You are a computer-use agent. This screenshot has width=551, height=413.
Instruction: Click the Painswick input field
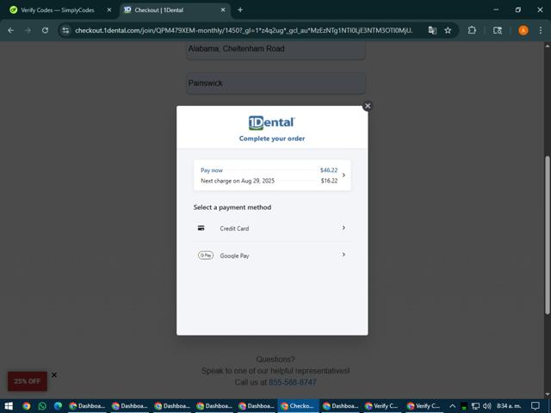click(x=275, y=83)
